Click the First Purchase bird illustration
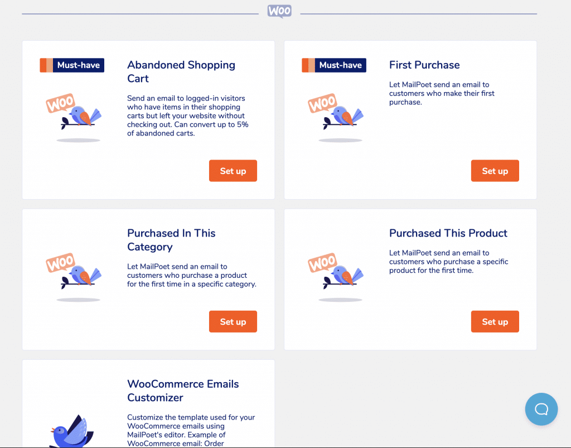Viewport: 571px width, 448px height. coord(337,115)
